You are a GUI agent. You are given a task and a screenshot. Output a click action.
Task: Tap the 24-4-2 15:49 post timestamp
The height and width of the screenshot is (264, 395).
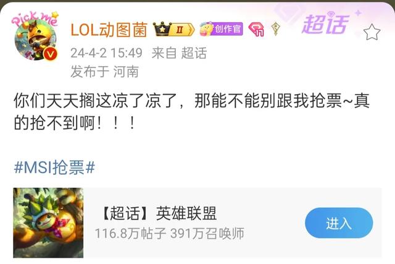(106, 53)
